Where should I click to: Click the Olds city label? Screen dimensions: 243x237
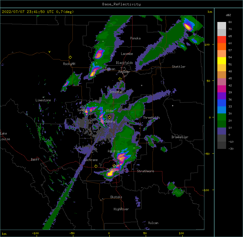click(109, 111)
